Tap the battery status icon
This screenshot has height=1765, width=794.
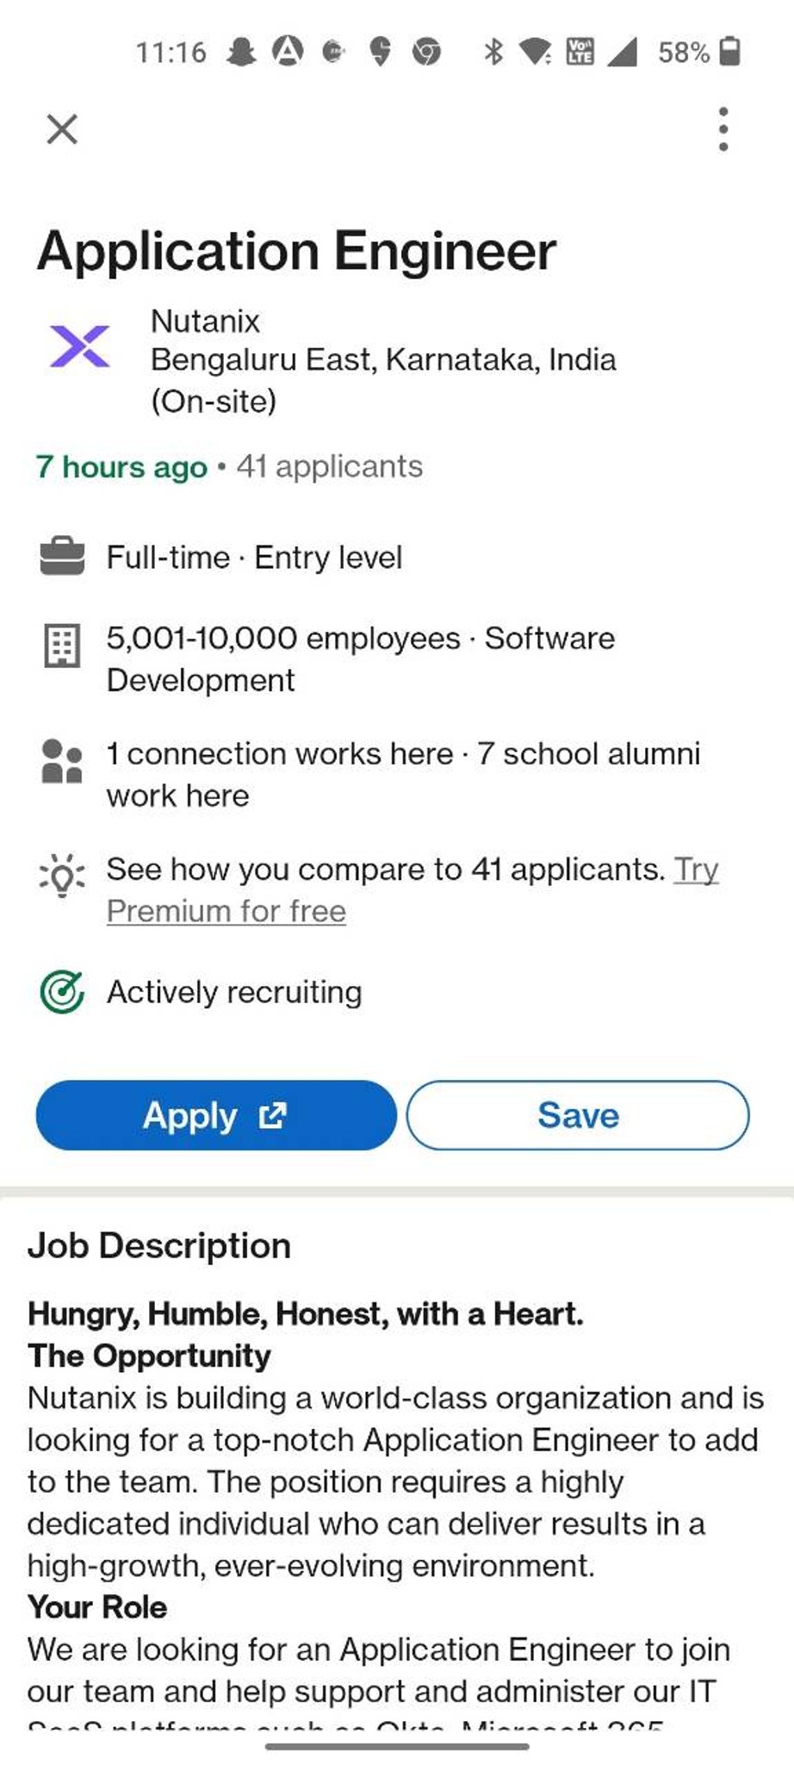729,52
